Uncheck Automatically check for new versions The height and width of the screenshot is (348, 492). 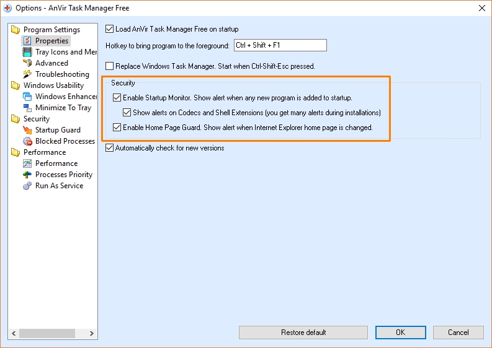click(109, 148)
